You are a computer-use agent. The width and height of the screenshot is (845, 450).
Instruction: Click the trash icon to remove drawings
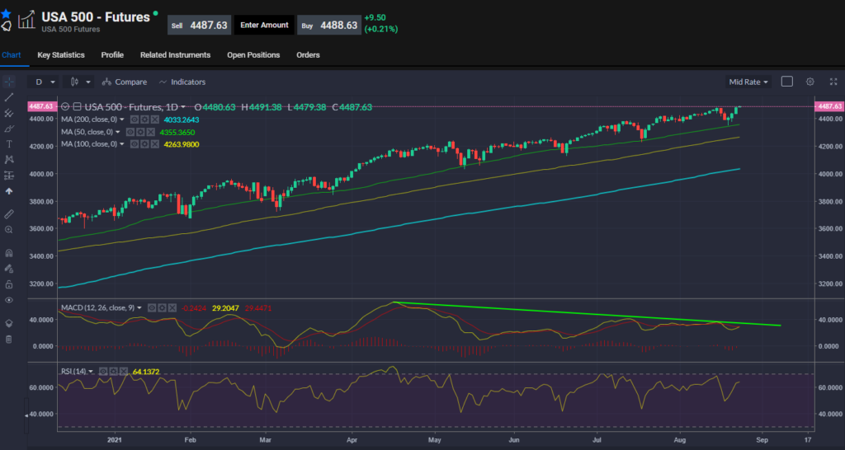tap(9, 339)
